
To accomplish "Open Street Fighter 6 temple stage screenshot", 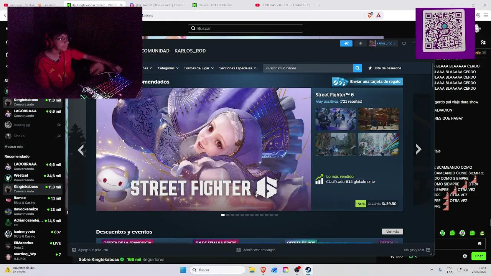I will (x=378, y=119).
